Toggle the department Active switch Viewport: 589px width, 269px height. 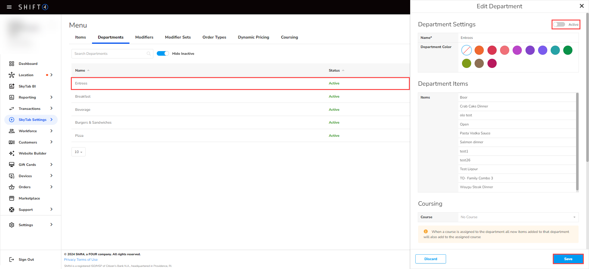click(559, 24)
